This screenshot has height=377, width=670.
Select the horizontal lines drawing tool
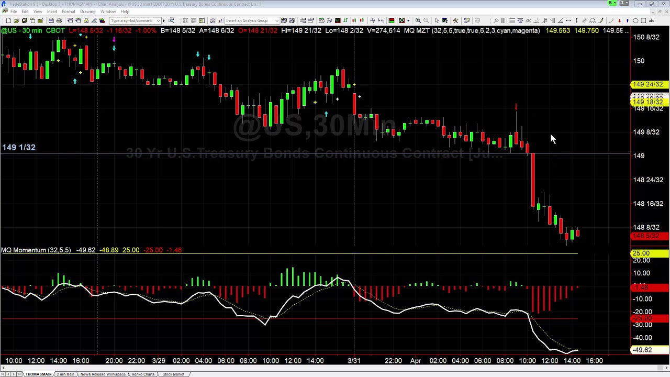[512, 20]
